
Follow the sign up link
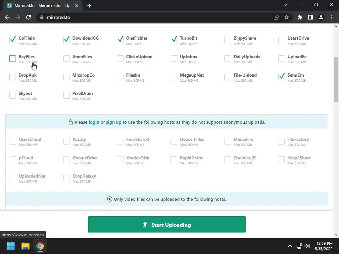tap(114, 122)
